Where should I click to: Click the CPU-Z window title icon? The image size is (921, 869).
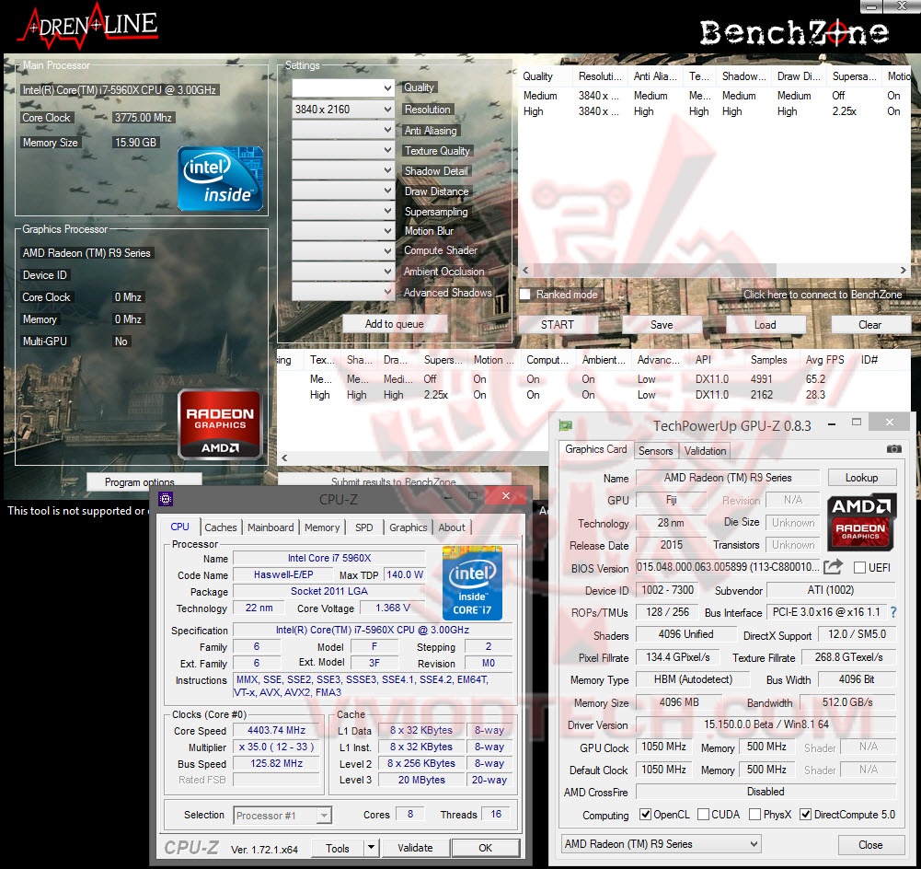[x=166, y=500]
